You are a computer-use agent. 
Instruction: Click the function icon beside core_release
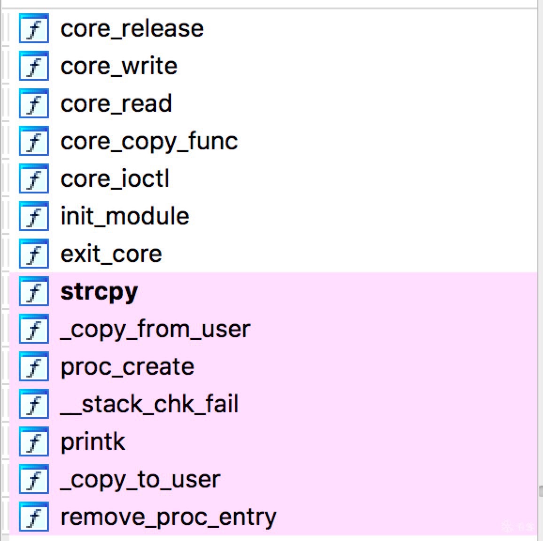[x=34, y=28]
